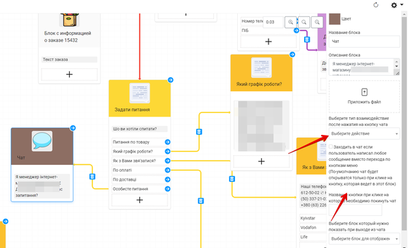Open the settings gear menu
410x248 pixels.
(394, 5)
